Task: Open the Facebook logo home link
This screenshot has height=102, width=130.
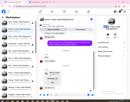Action: click(4, 12)
